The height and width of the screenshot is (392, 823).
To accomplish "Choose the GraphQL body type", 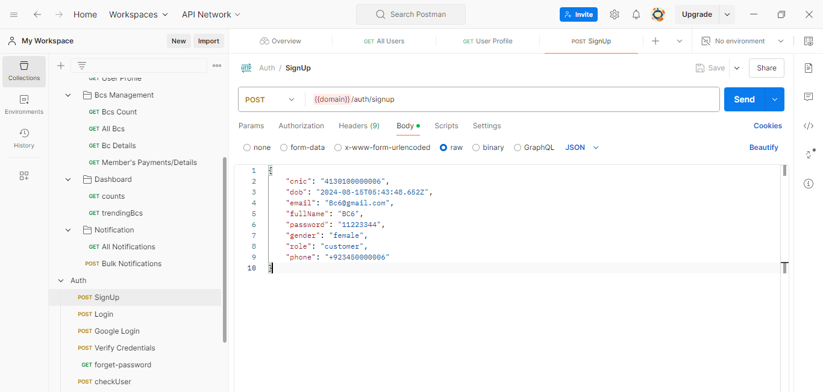I will pos(518,148).
